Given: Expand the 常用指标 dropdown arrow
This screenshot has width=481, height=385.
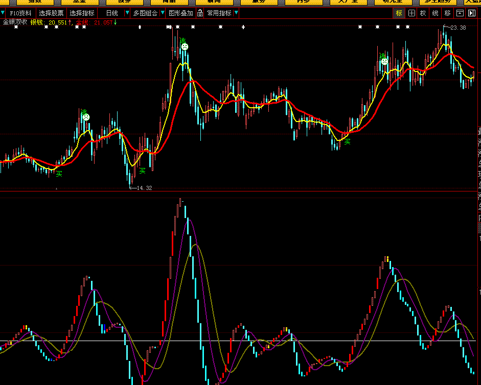Looking at the screenshot, I should (x=236, y=13).
